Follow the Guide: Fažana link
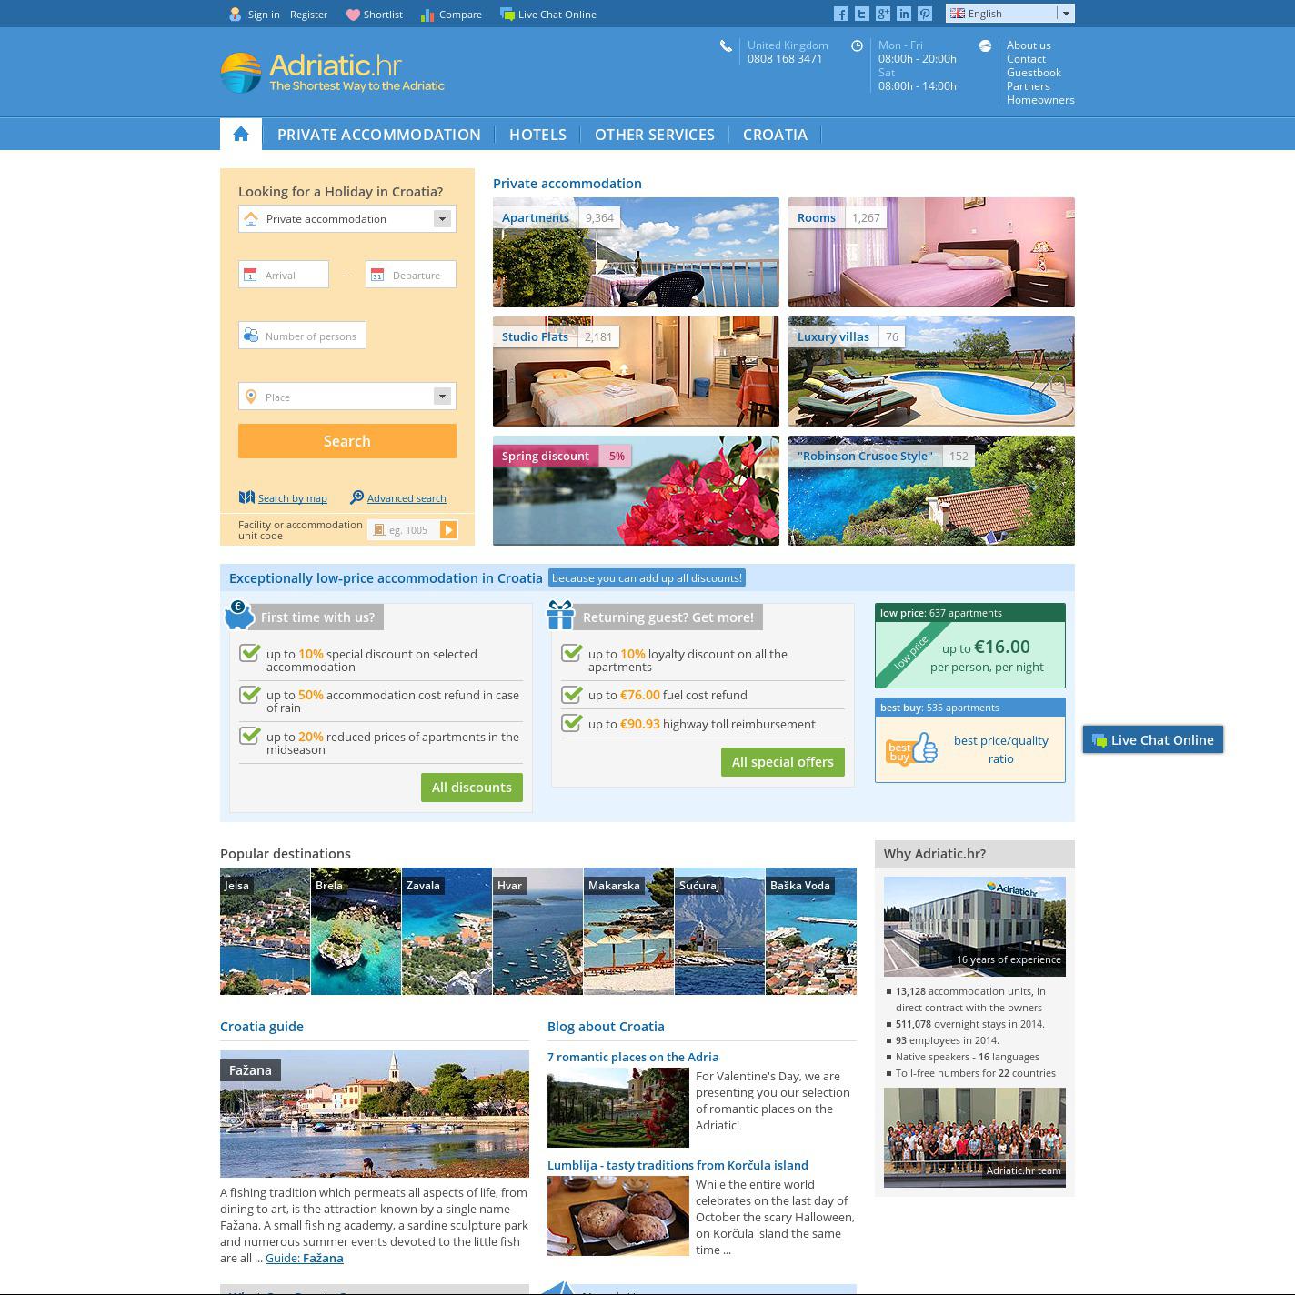The image size is (1295, 1295). click(305, 1259)
